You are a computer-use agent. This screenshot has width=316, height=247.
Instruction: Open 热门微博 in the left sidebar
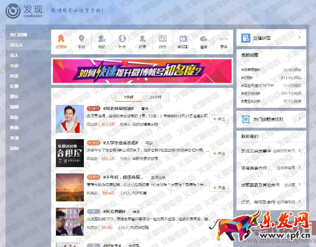tap(18, 35)
